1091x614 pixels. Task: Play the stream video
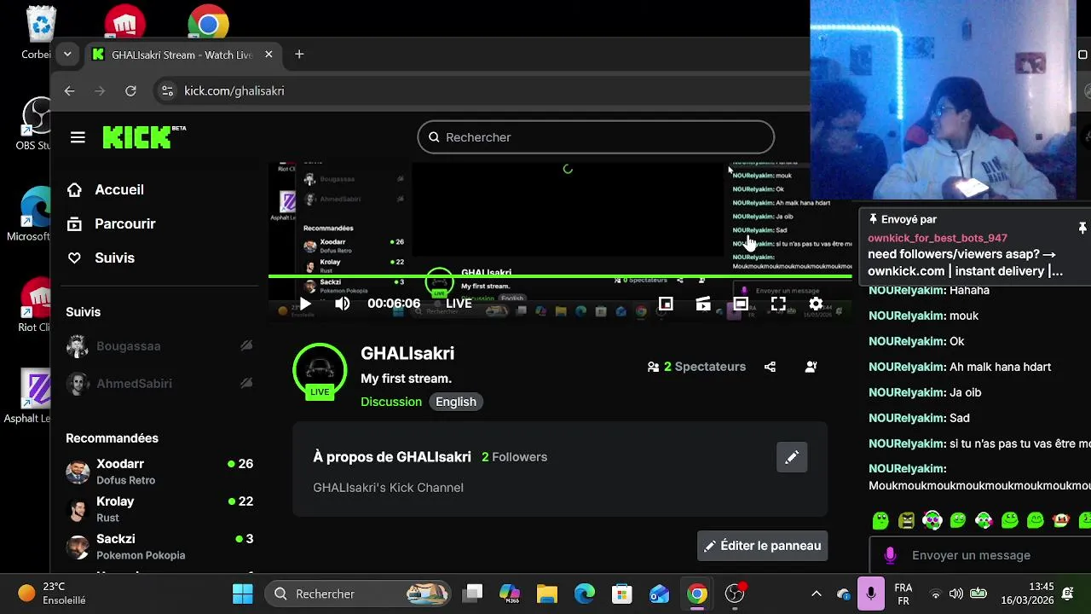(305, 304)
